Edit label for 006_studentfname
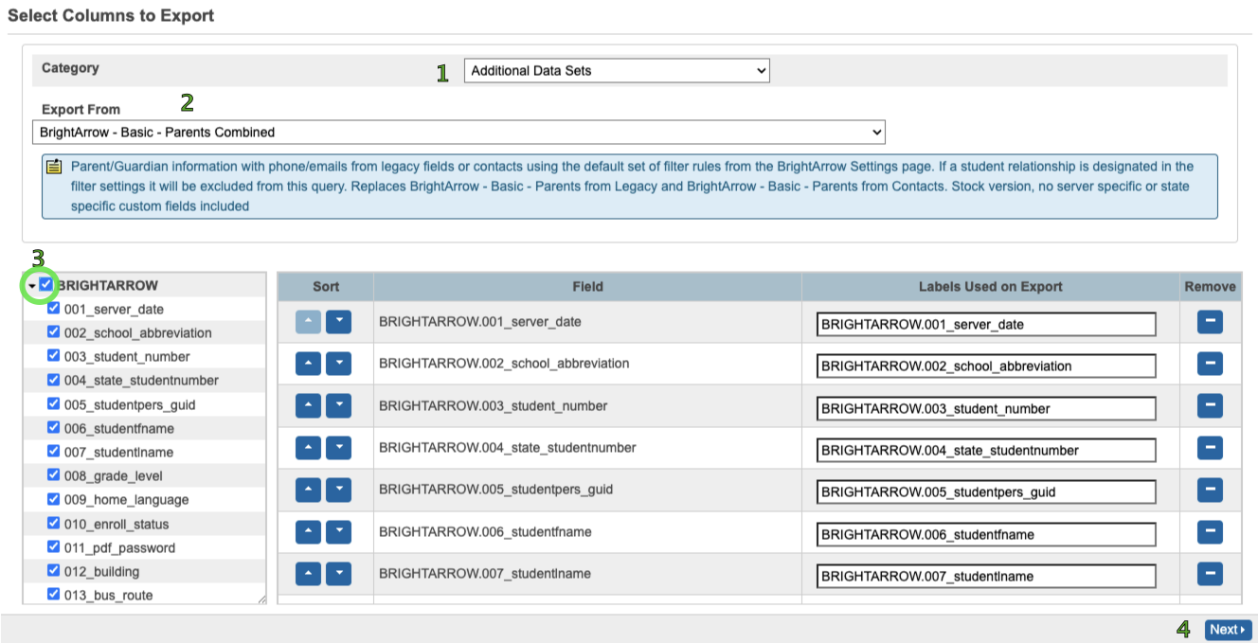This screenshot has width=1258, height=643. 986,534
